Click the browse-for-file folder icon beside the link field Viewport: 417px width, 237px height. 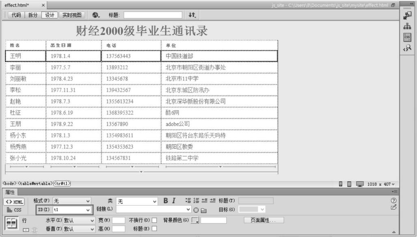(x=203, y=210)
